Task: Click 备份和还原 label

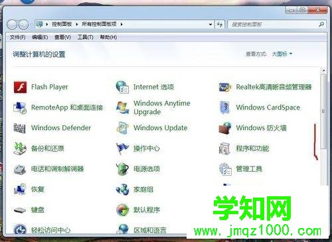Action: point(48,149)
